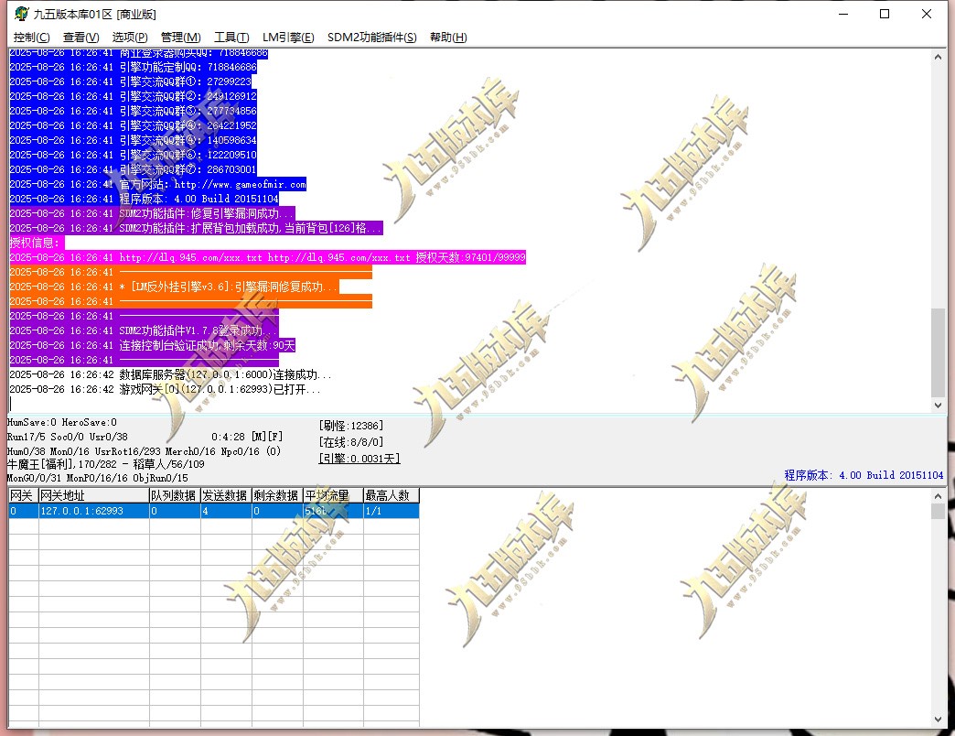Click the HumSave:0 HeroSave:0 status line

tap(62, 422)
